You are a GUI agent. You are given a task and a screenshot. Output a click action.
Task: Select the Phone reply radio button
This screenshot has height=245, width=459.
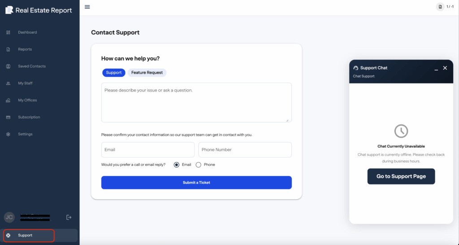pyautogui.click(x=199, y=165)
